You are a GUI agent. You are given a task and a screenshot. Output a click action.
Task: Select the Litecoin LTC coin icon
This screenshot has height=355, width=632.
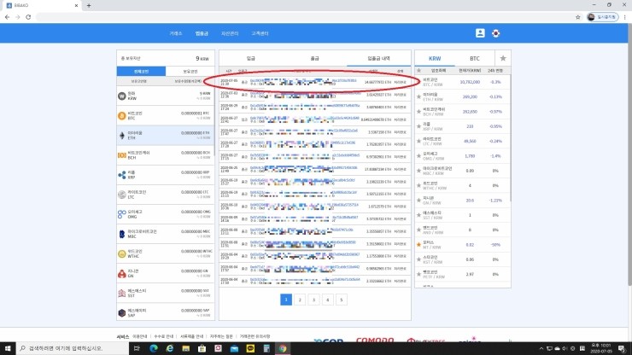point(122,195)
